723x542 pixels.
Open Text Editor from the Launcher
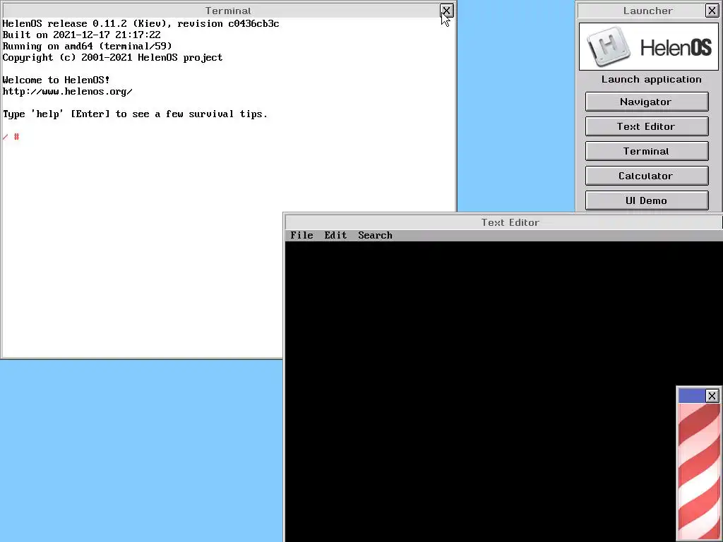click(647, 126)
